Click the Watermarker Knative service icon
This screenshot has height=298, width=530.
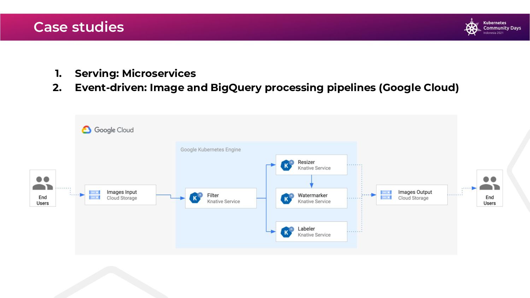tap(287, 198)
